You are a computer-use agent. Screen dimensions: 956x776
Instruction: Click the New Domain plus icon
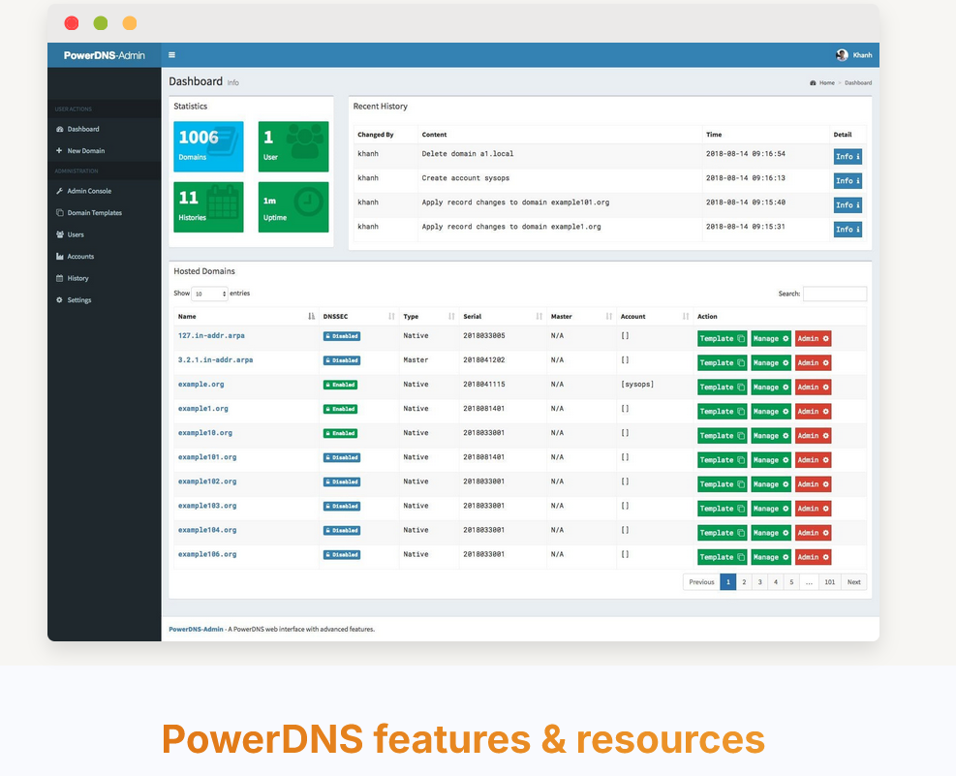click(x=60, y=151)
